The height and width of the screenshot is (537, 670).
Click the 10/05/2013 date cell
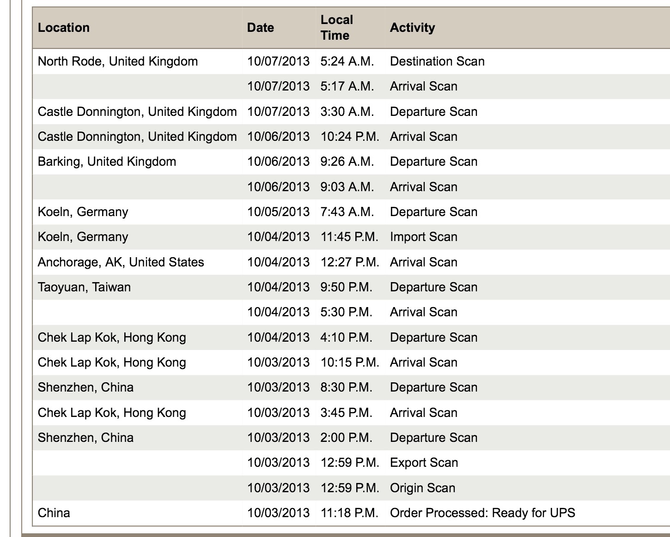click(x=278, y=212)
